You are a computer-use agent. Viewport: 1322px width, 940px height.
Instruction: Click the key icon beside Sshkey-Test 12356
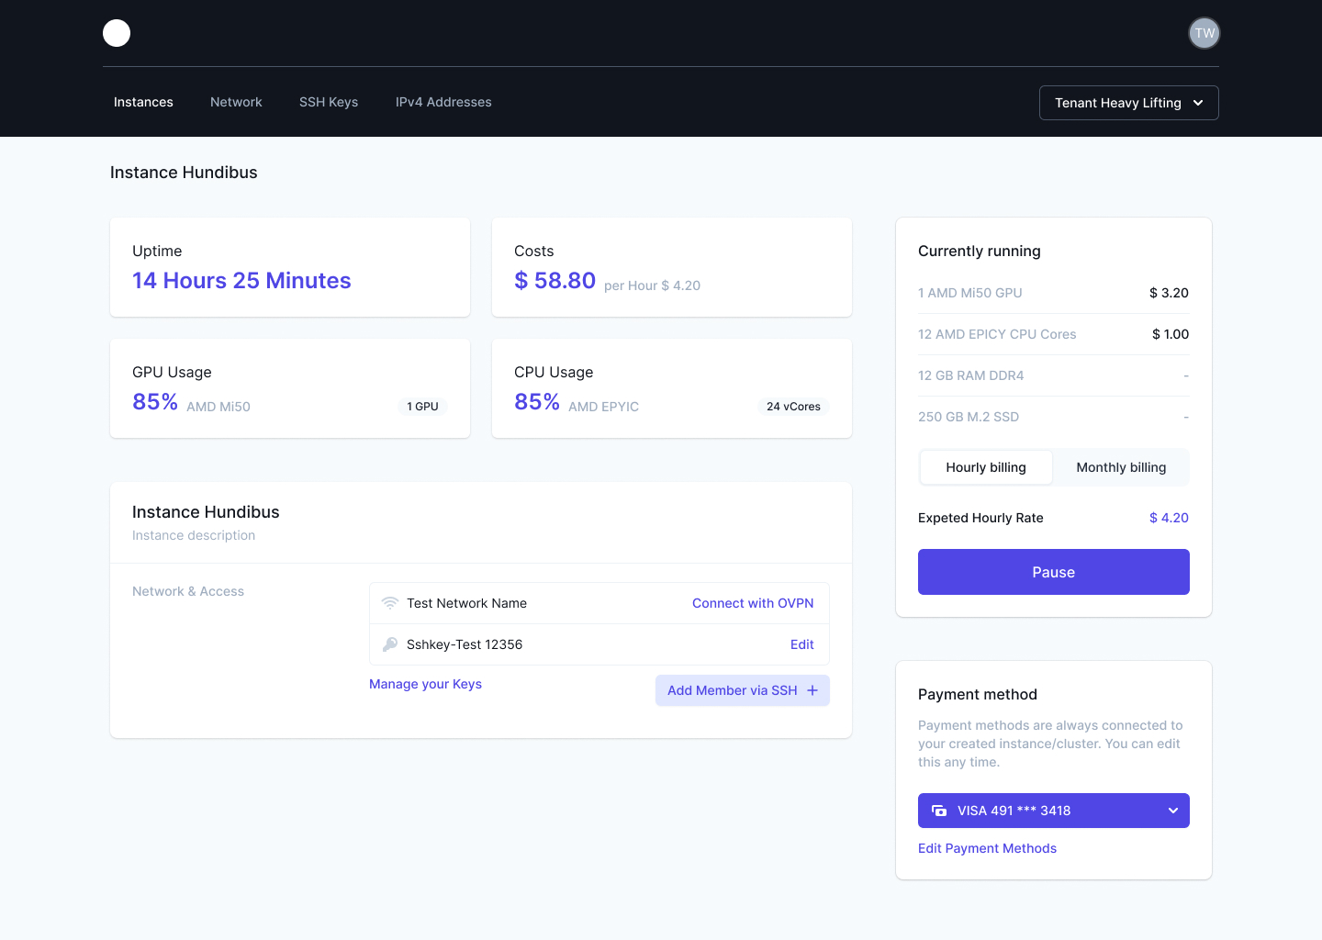(x=390, y=644)
